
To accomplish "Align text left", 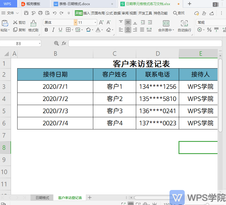I will (121, 30).
